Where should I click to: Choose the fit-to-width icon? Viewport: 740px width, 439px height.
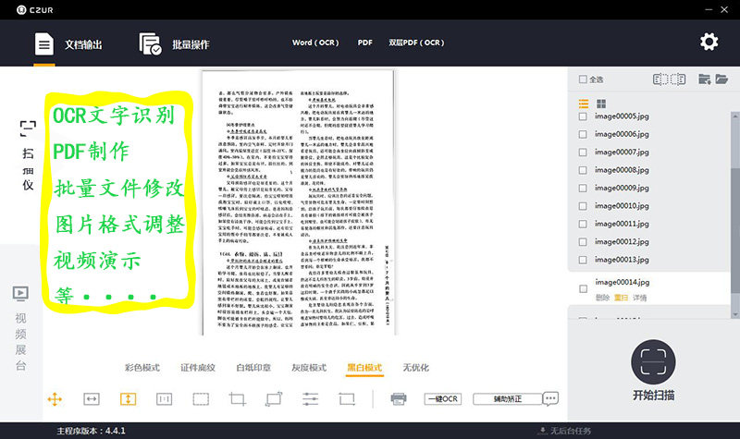pyautogui.click(x=92, y=399)
